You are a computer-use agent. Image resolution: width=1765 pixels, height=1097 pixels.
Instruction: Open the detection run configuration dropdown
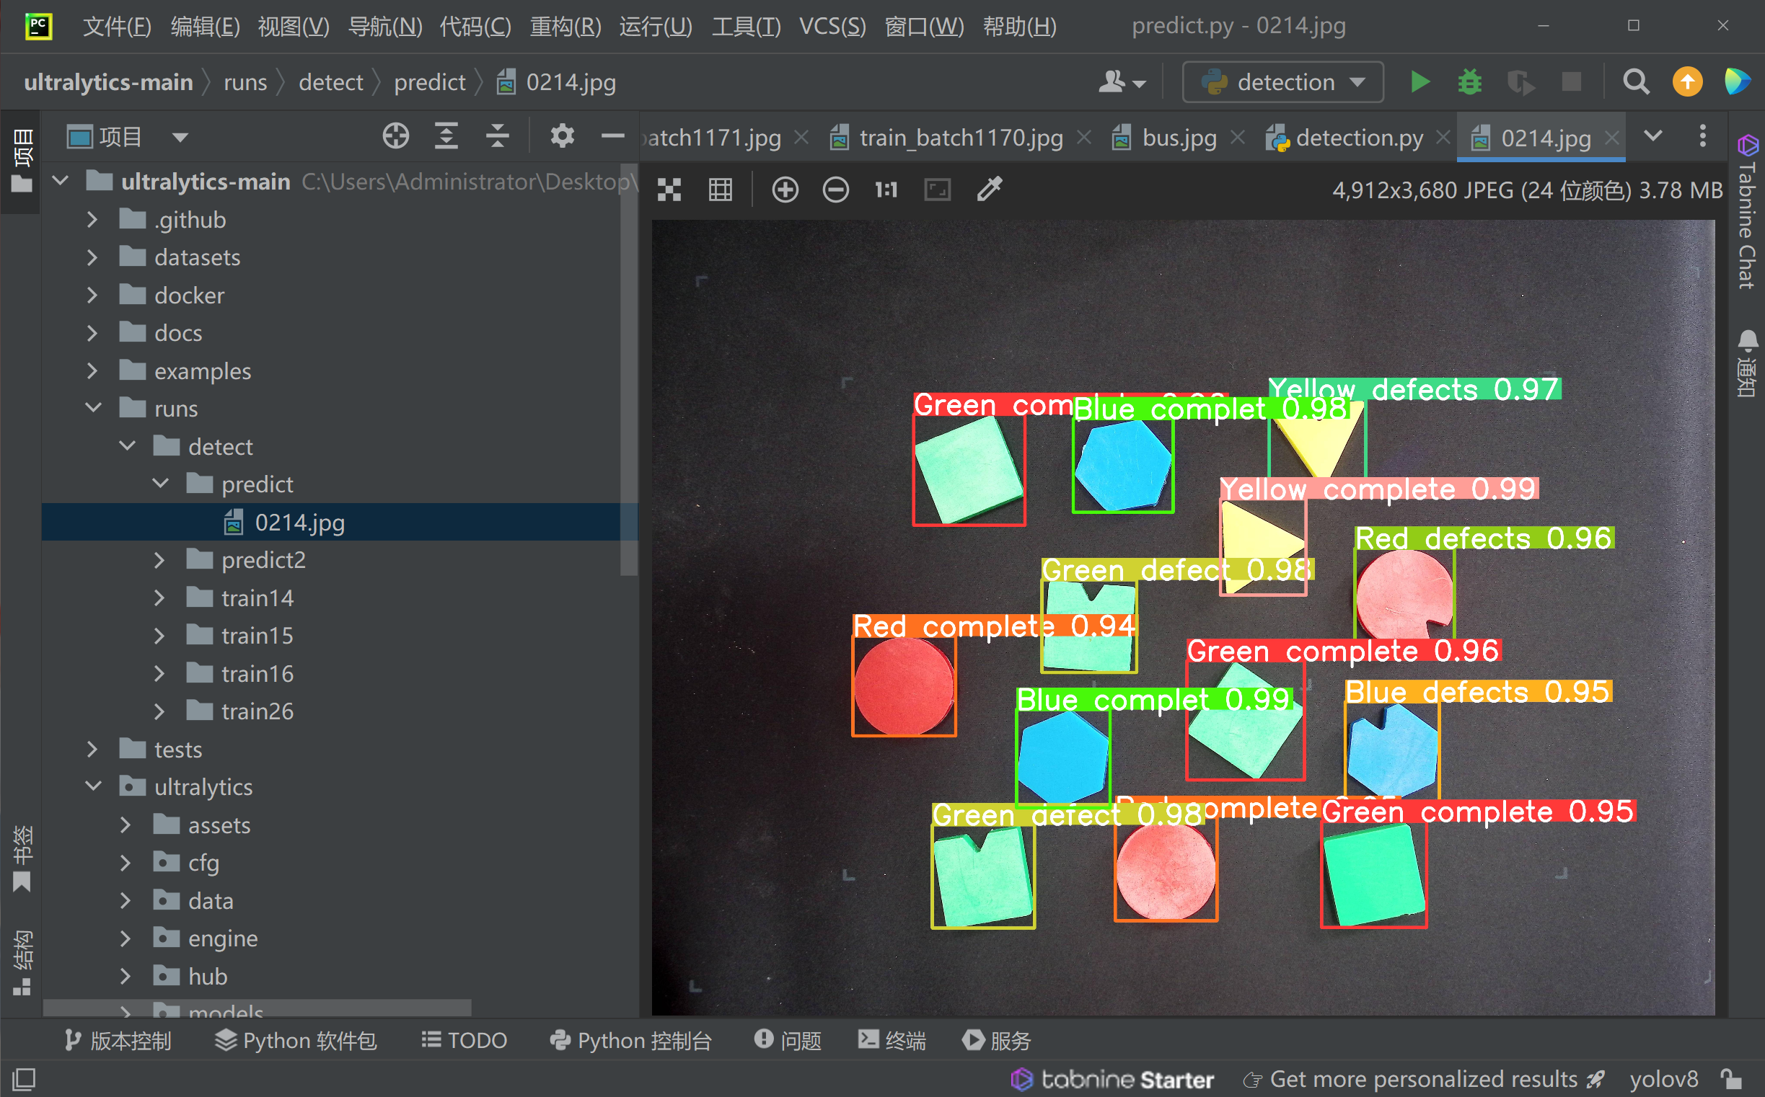(1283, 82)
